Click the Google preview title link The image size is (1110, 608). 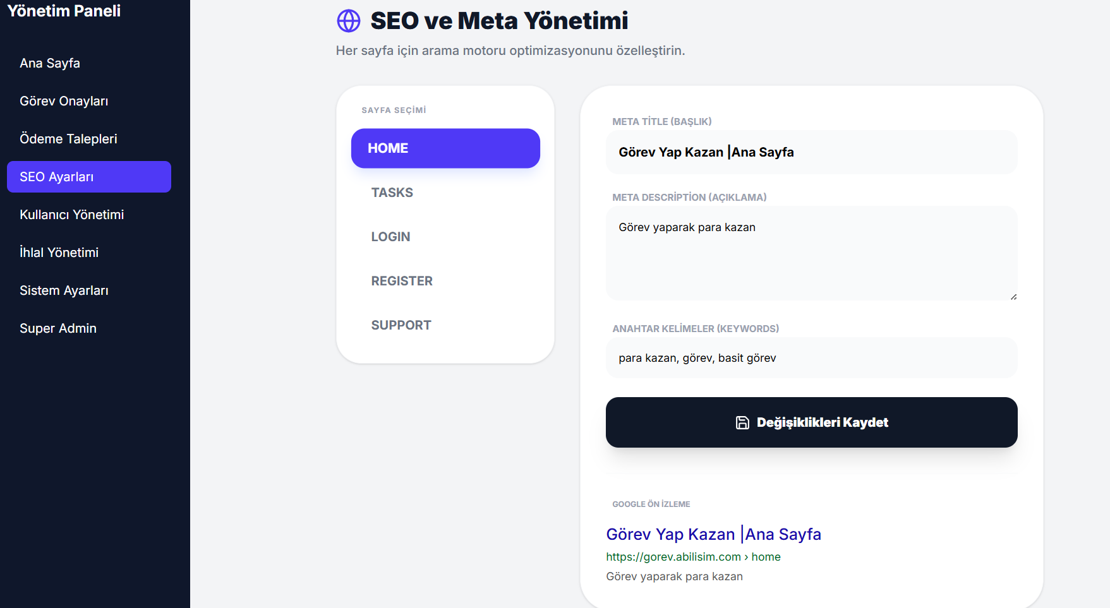coord(713,534)
